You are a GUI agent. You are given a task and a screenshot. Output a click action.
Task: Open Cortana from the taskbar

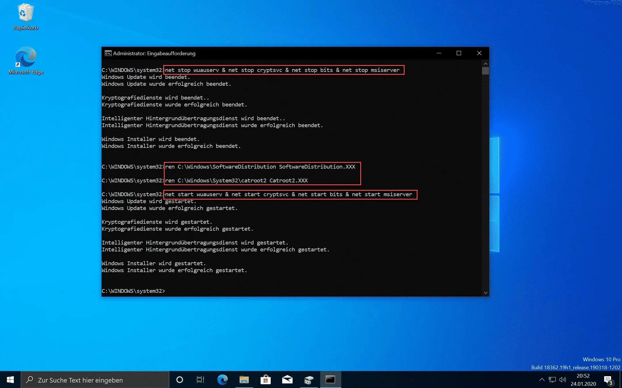[180, 380]
